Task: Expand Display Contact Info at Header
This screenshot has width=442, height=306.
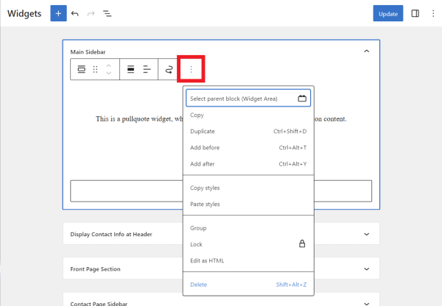Action: coord(366,234)
